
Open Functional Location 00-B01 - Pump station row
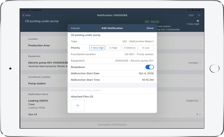point(112,54)
